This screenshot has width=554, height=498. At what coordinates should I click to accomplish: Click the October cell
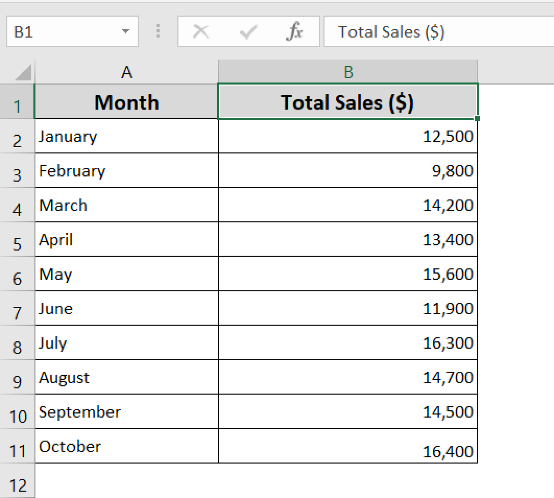point(126,447)
